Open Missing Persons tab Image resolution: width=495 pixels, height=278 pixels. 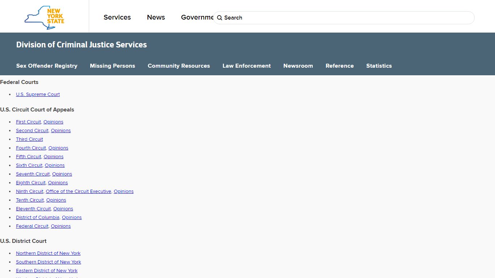(112, 66)
